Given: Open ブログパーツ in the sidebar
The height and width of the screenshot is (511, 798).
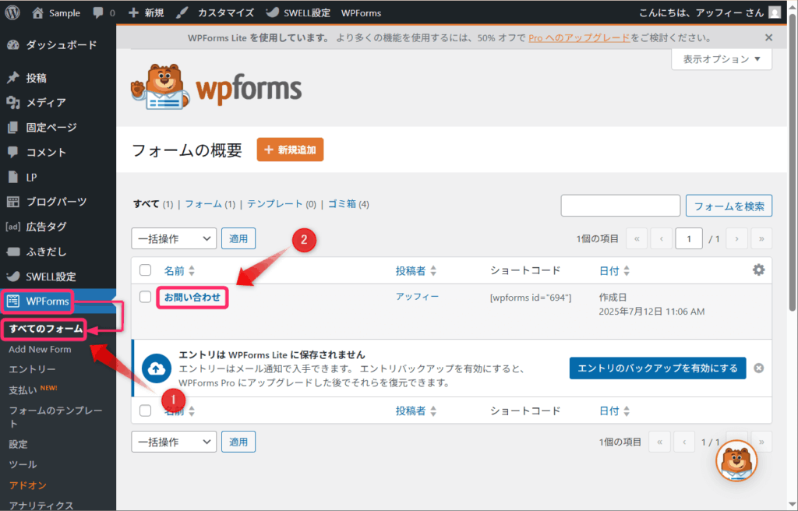Looking at the screenshot, I should click(x=58, y=202).
